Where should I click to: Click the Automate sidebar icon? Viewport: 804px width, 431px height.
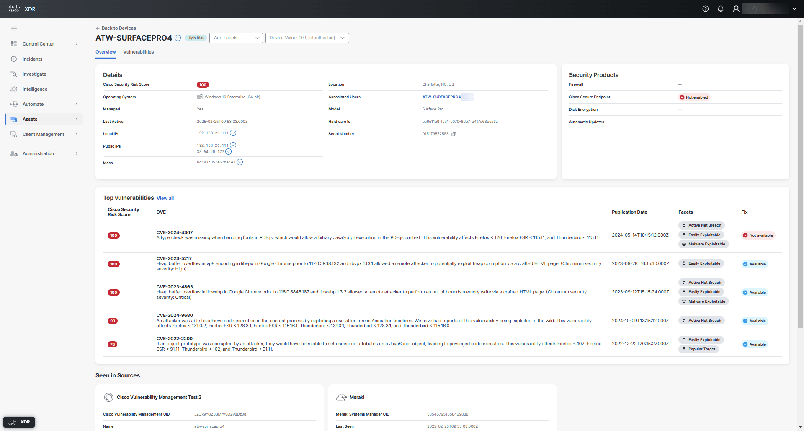[14, 104]
